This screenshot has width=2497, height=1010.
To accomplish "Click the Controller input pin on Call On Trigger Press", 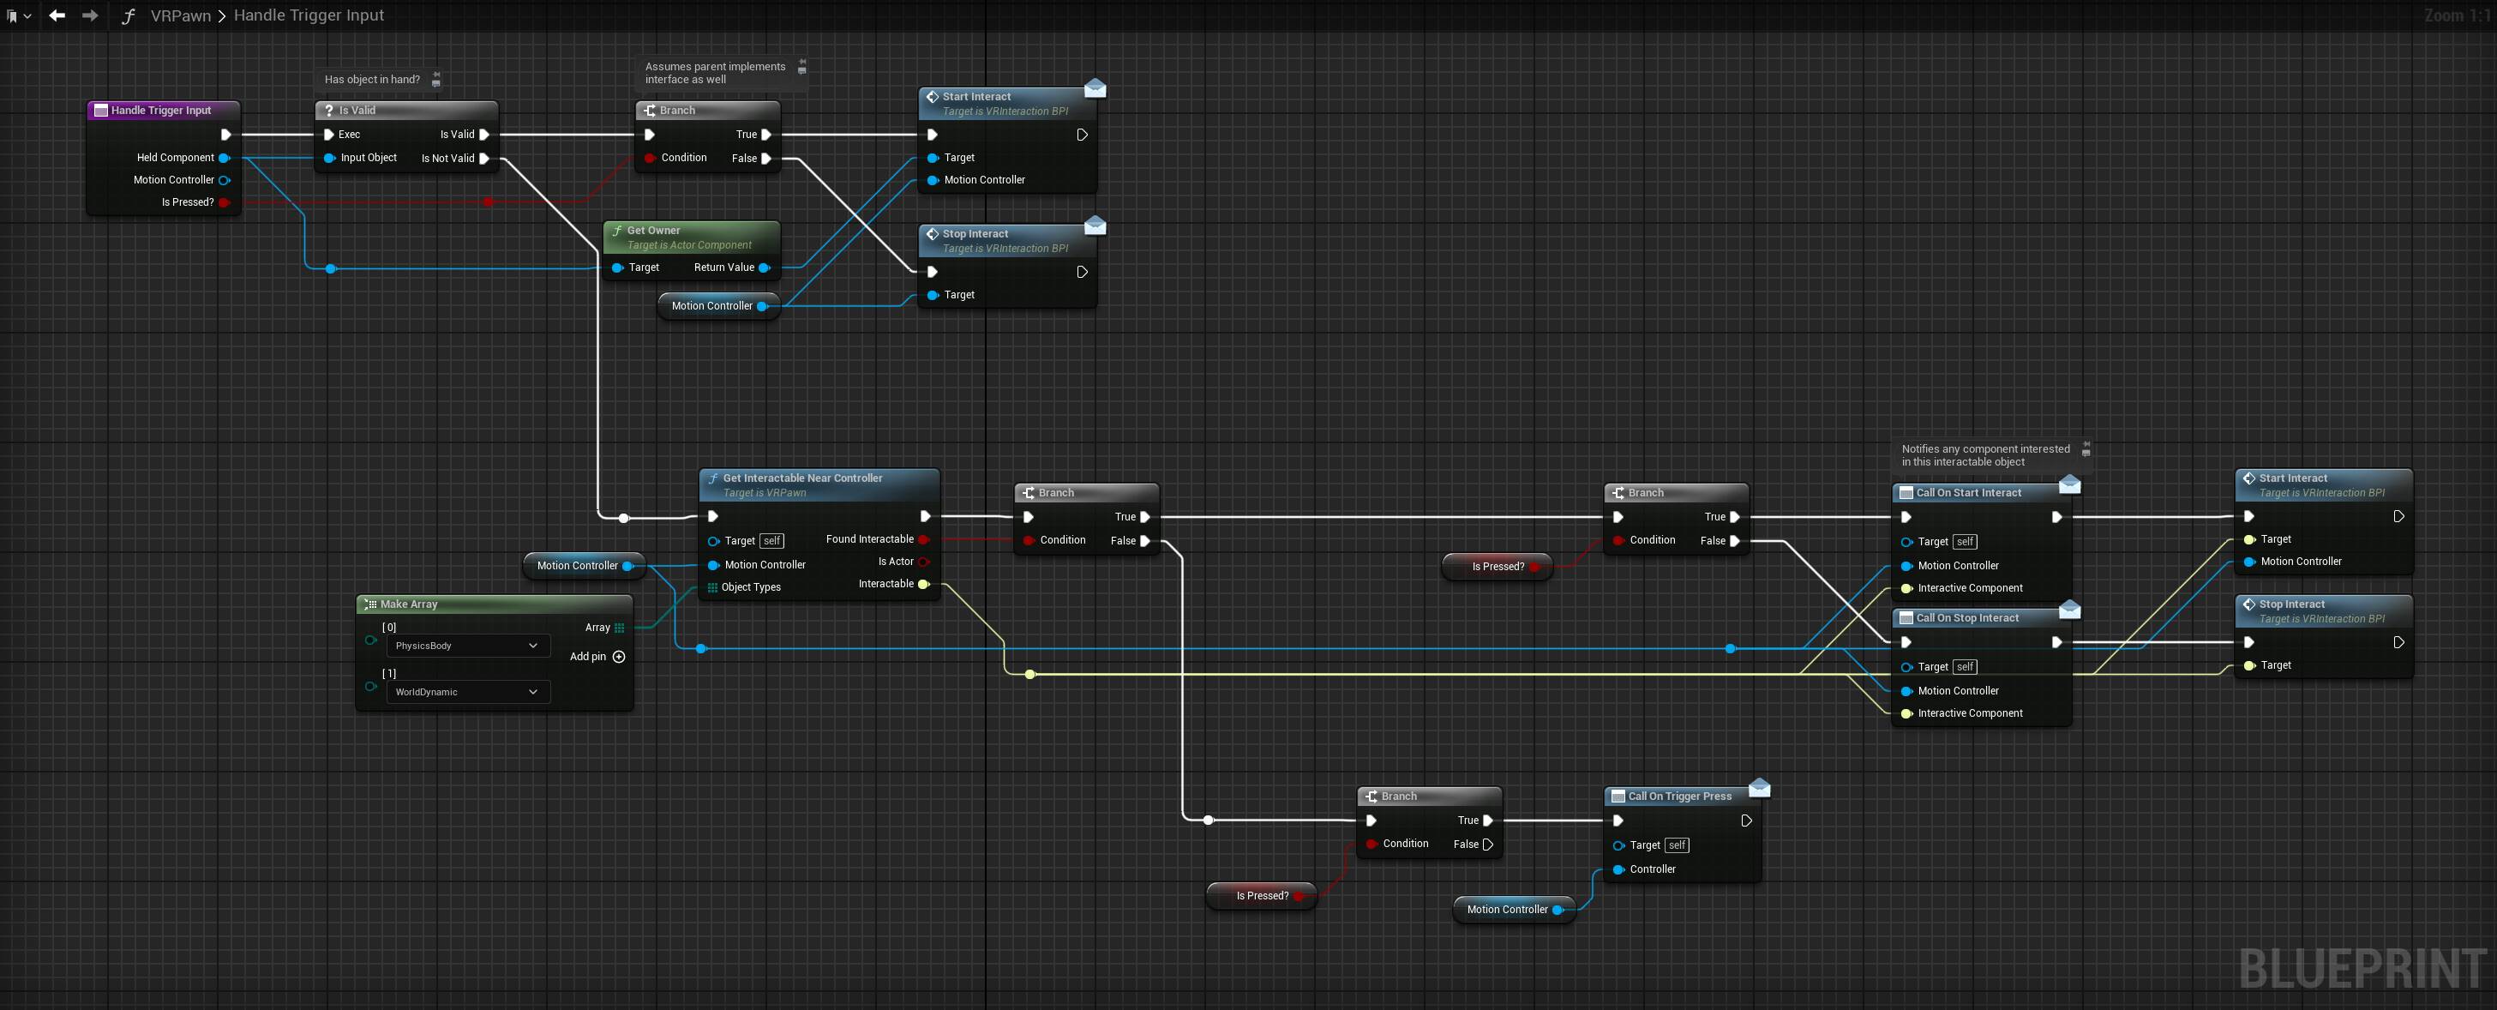I will tap(1618, 869).
